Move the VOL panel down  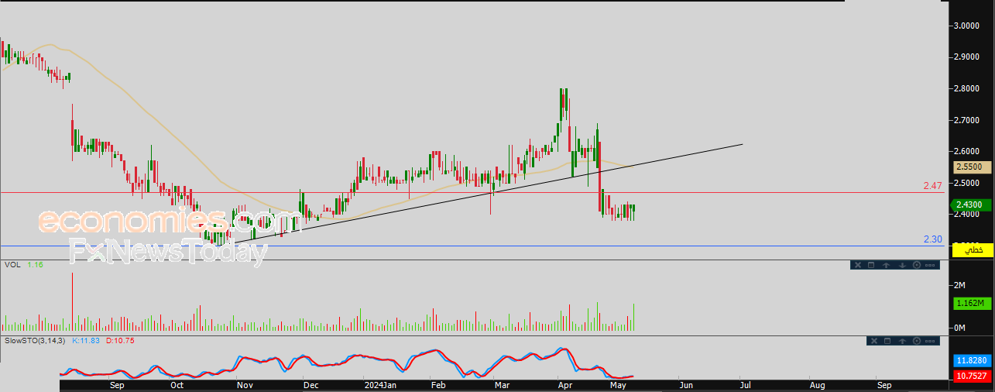[902, 265]
